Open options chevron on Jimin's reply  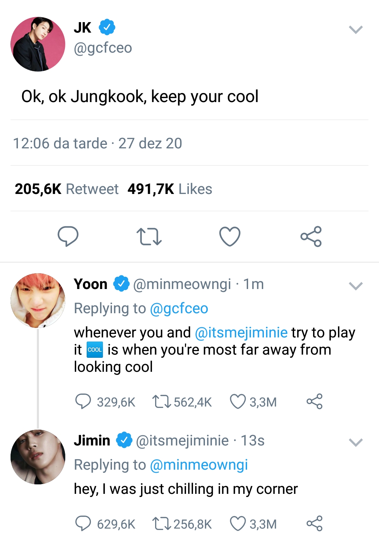pos(355,443)
